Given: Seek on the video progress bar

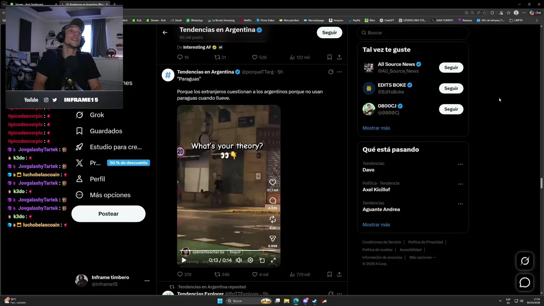Looking at the screenshot, I should click(229, 251).
